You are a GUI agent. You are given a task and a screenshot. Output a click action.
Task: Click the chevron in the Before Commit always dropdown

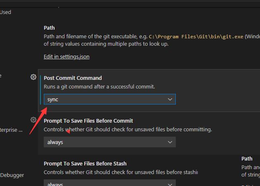click(170, 142)
